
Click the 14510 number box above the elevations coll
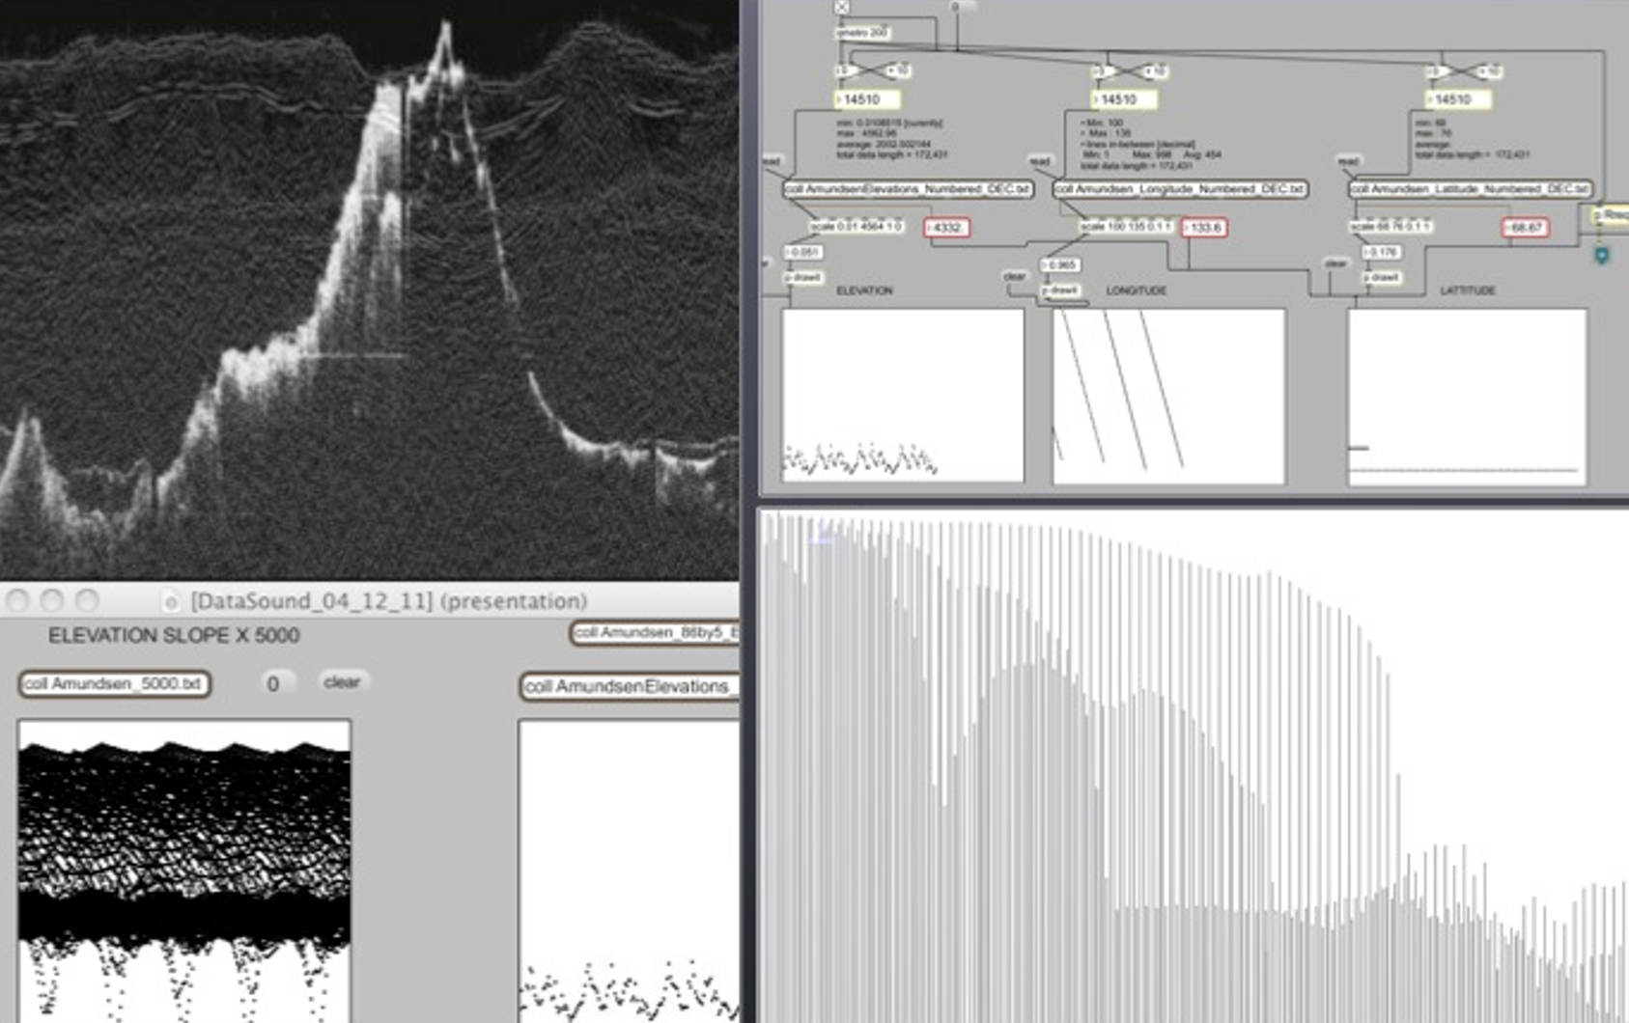pos(867,99)
